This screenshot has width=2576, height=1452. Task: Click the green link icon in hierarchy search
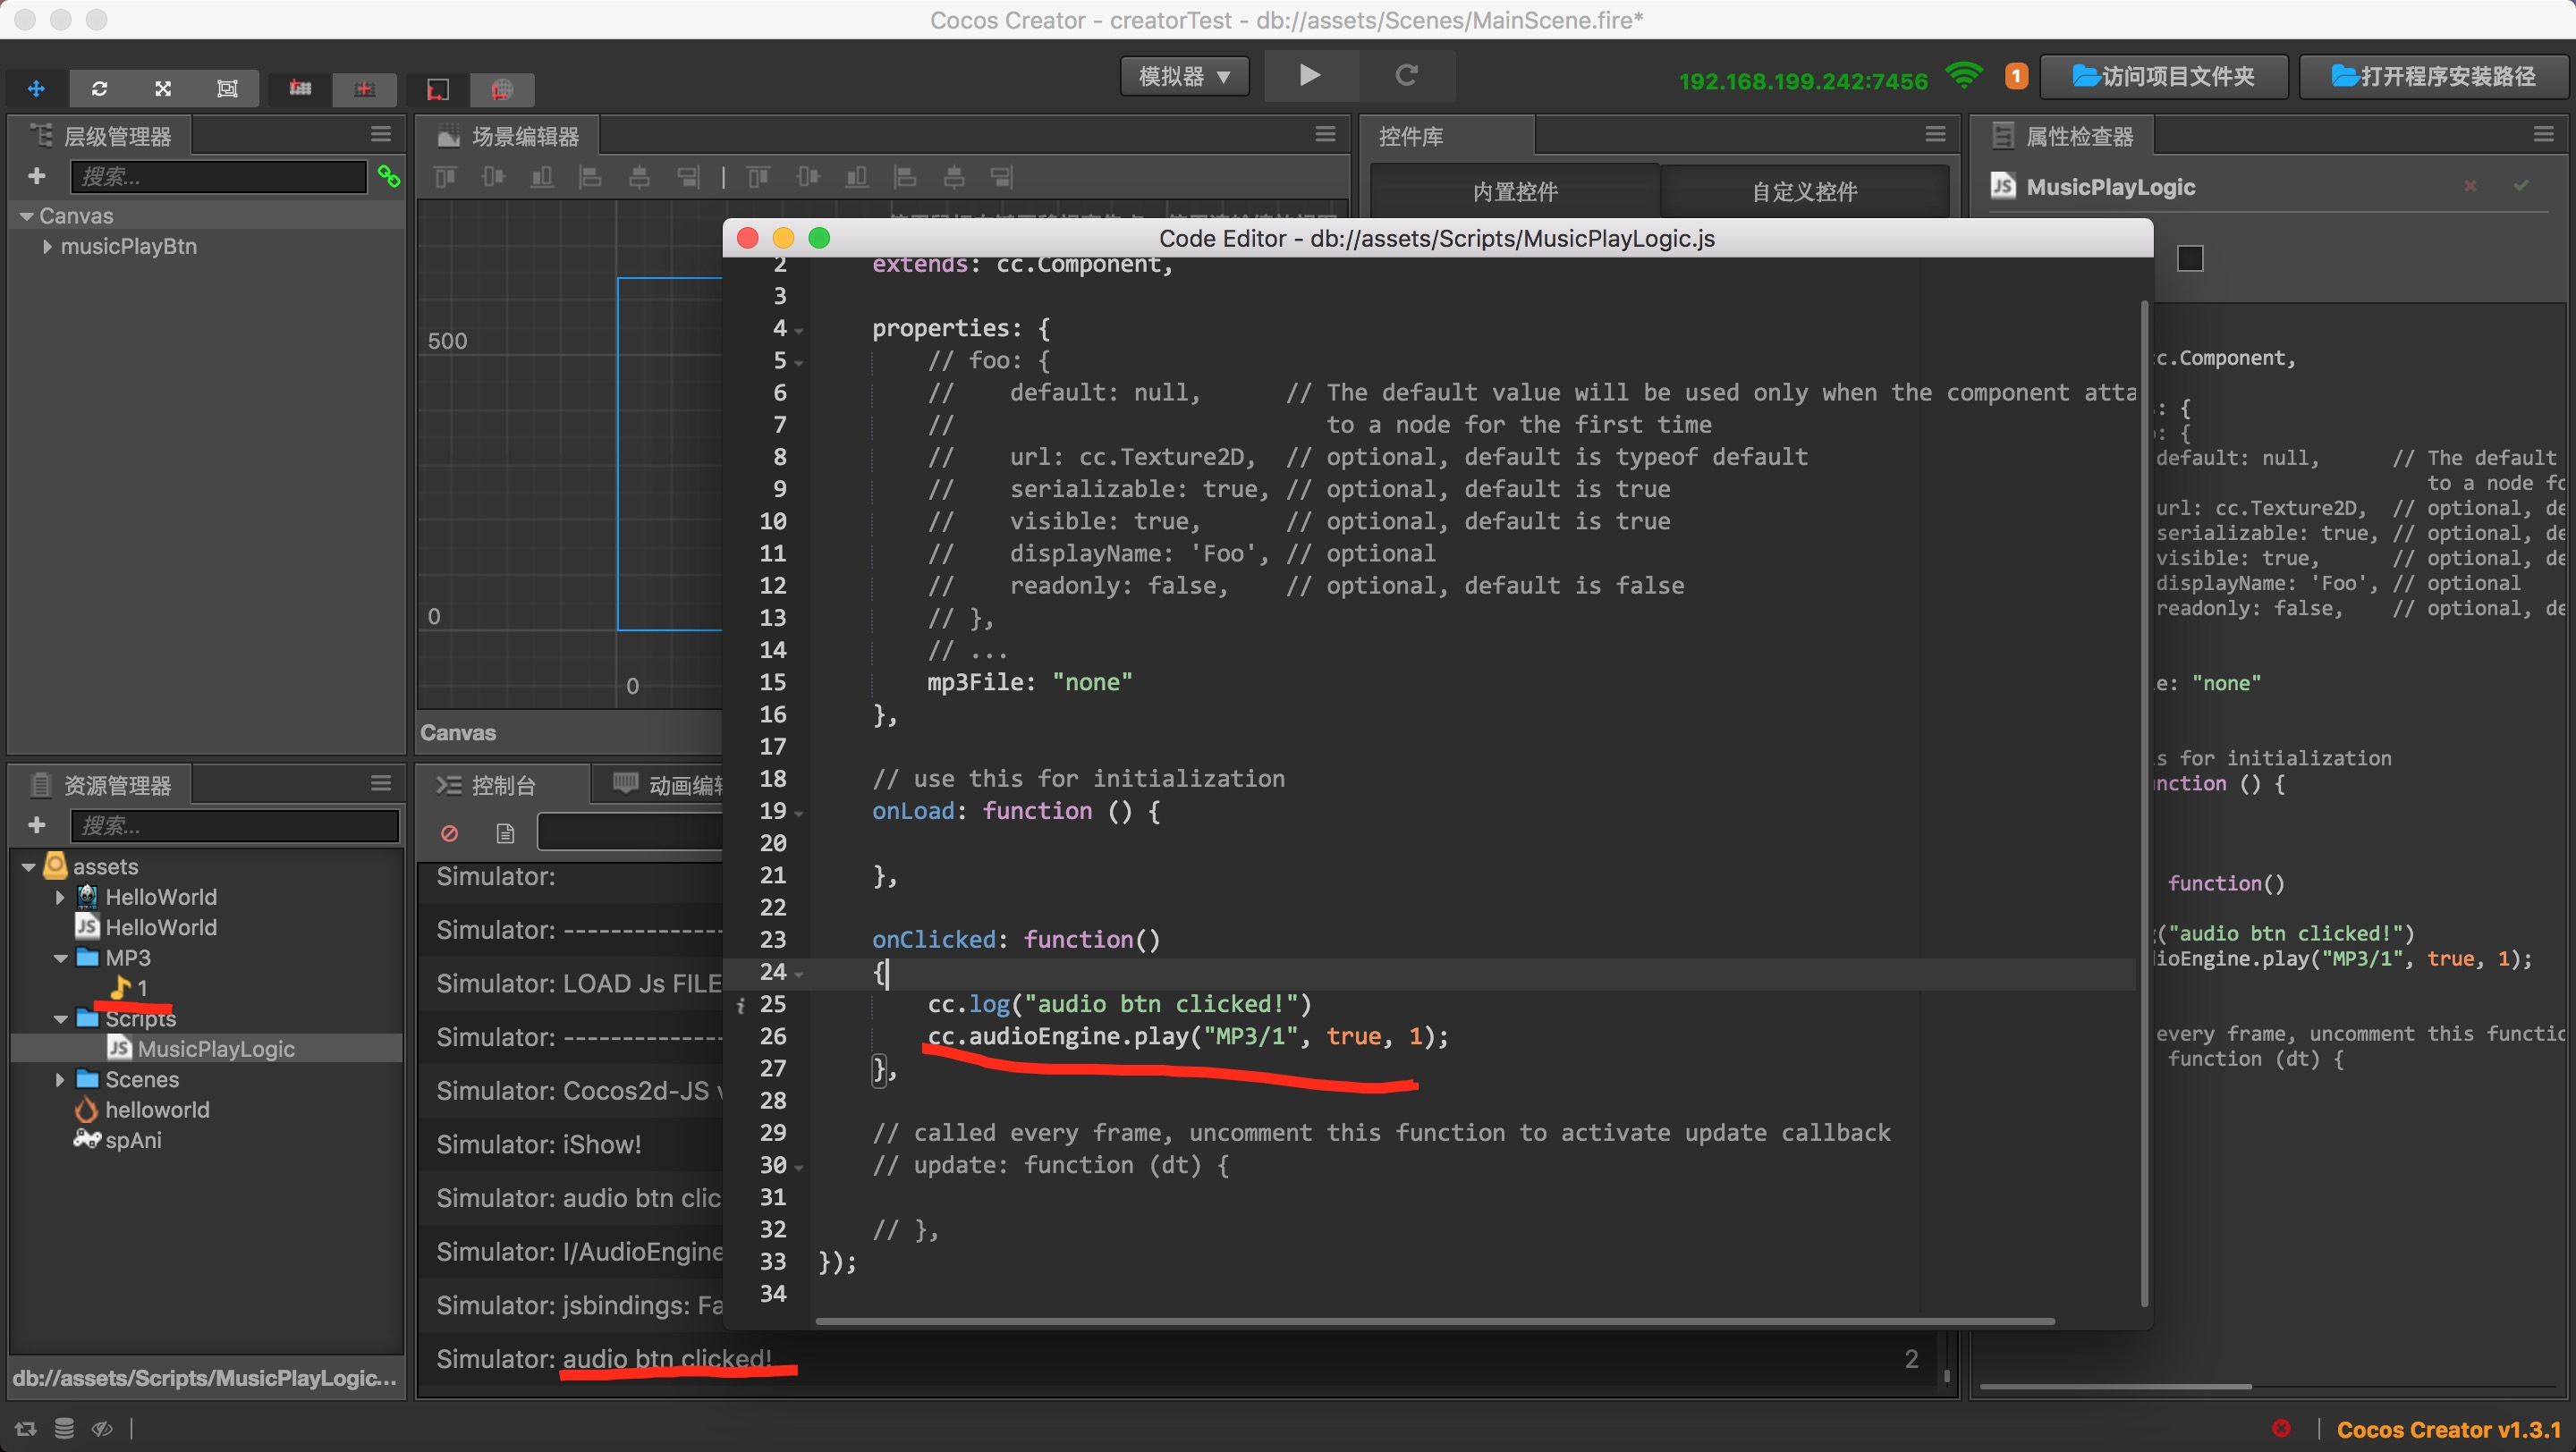coord(389,177)
